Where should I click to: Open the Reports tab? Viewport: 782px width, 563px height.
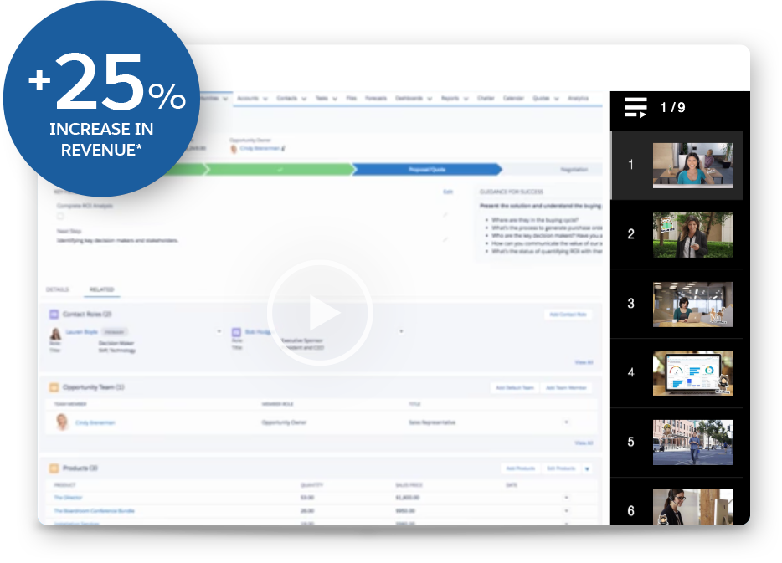click(x=450, y=98)
